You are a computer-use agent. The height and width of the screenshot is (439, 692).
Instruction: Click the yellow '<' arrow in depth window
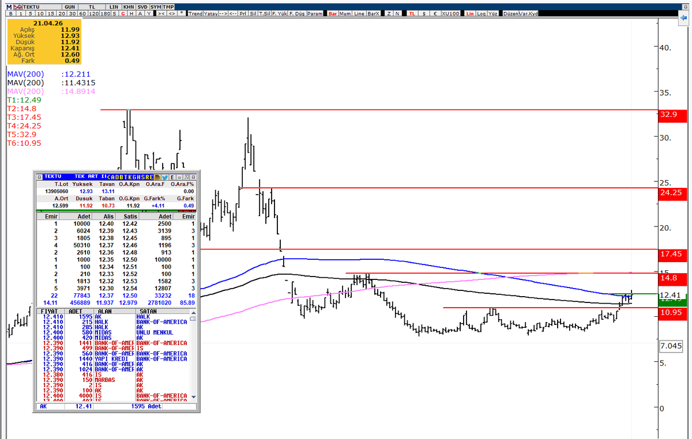coord(108,177)
